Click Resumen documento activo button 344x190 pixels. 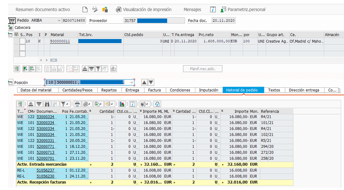43,9
